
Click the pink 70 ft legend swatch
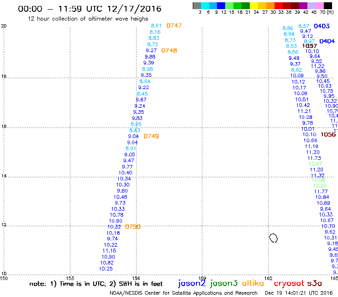[x=320, y=5]
